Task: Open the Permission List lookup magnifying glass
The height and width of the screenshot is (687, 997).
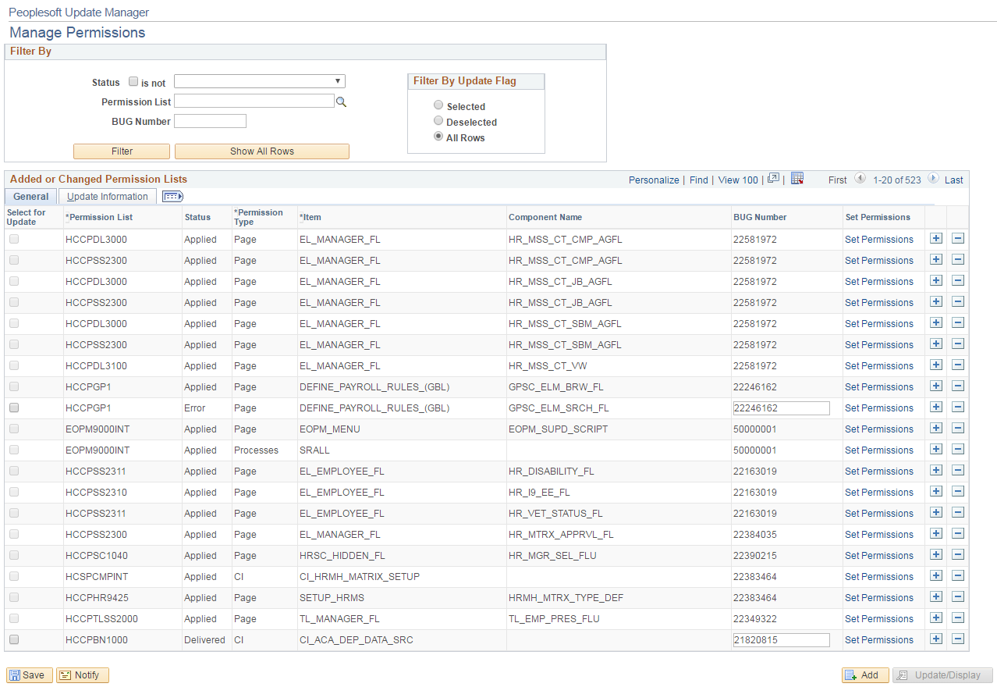Action: (x=341, y=101)
